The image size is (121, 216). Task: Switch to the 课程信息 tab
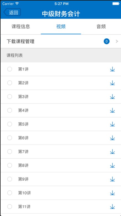pyautogui.click(x=21, y=26)
